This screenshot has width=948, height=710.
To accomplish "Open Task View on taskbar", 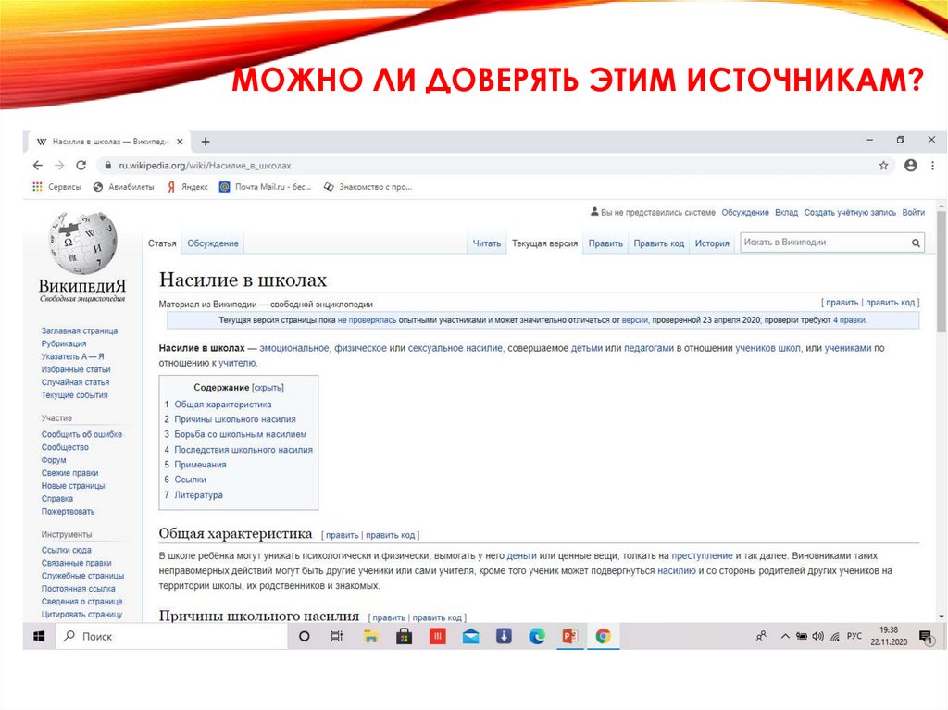I will coord(337,636).
